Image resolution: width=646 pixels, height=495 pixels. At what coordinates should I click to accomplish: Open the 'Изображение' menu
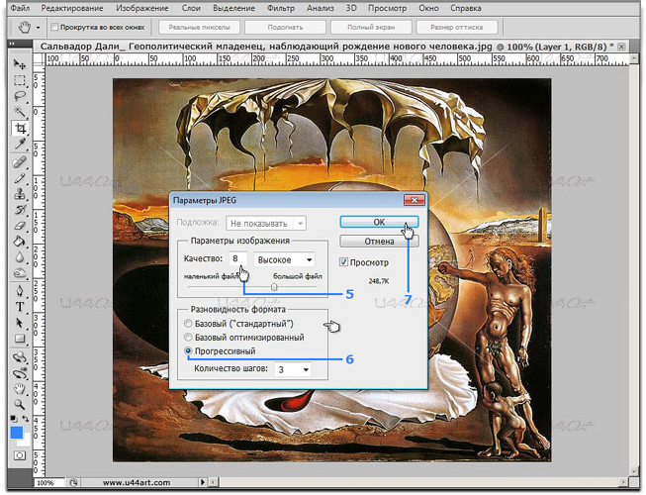[142, 8]
